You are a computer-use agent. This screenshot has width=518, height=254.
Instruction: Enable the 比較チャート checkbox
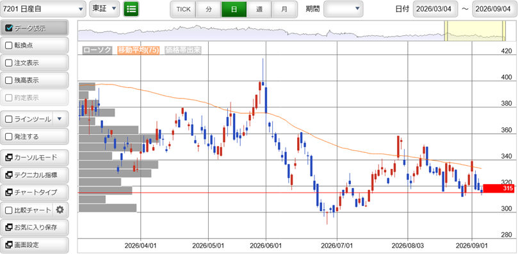[x=8, y=210]
